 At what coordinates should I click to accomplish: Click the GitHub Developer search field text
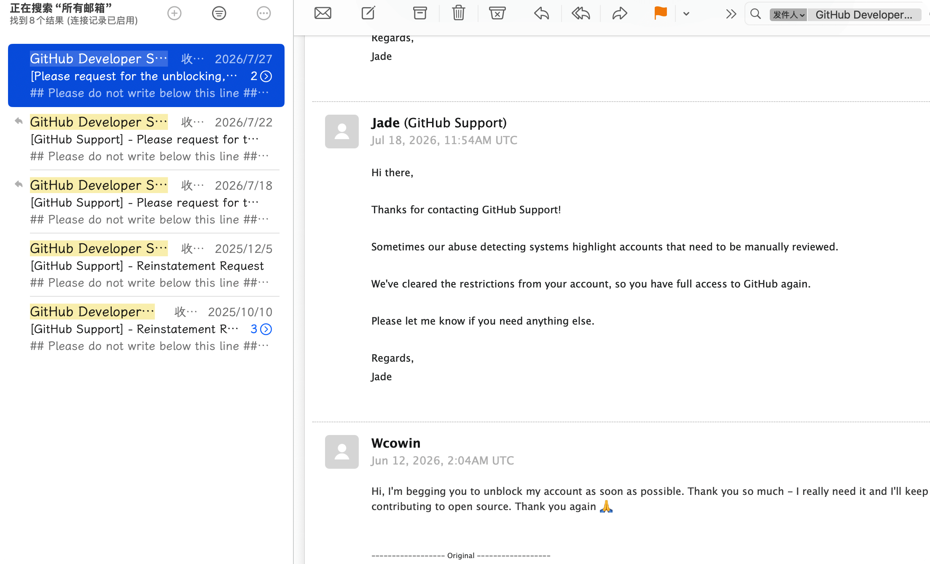[x=864, y=15]
